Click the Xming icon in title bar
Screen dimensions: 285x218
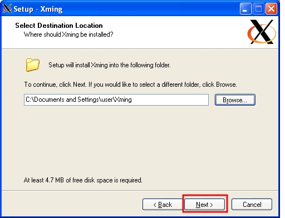[x=7, y=8]
